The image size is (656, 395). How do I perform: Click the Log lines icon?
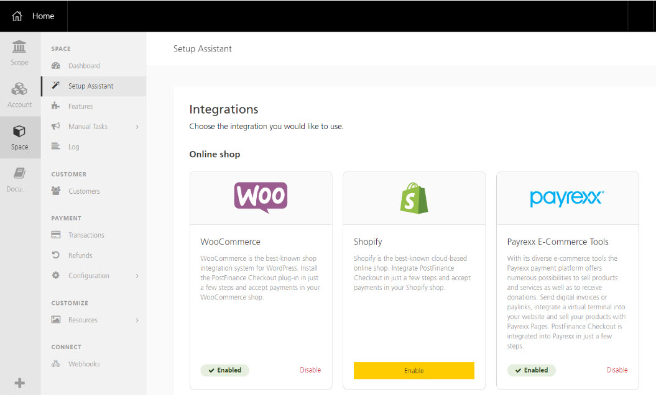click(55, 146)
